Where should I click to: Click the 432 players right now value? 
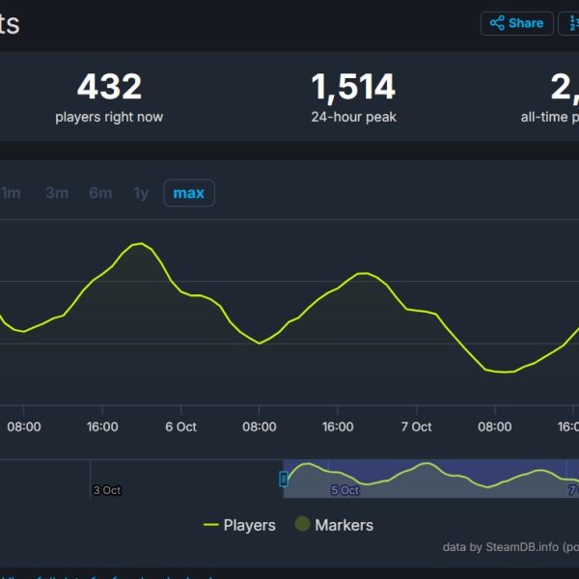109,87
